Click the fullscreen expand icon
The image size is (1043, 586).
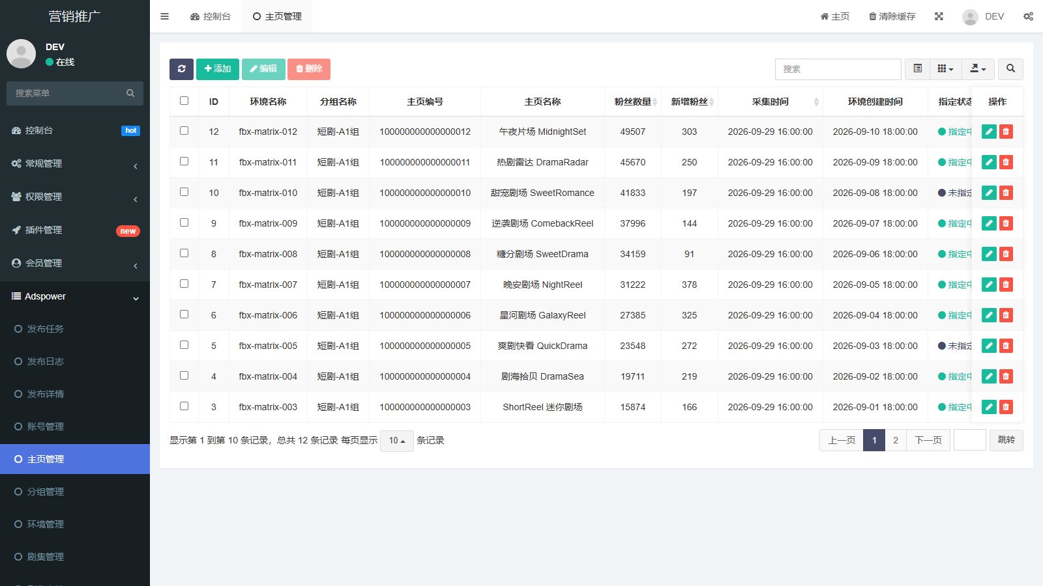[939, 16]
